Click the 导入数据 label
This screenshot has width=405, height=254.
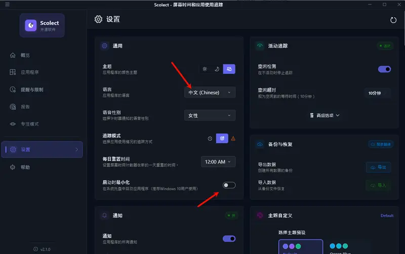pos(267,182)
